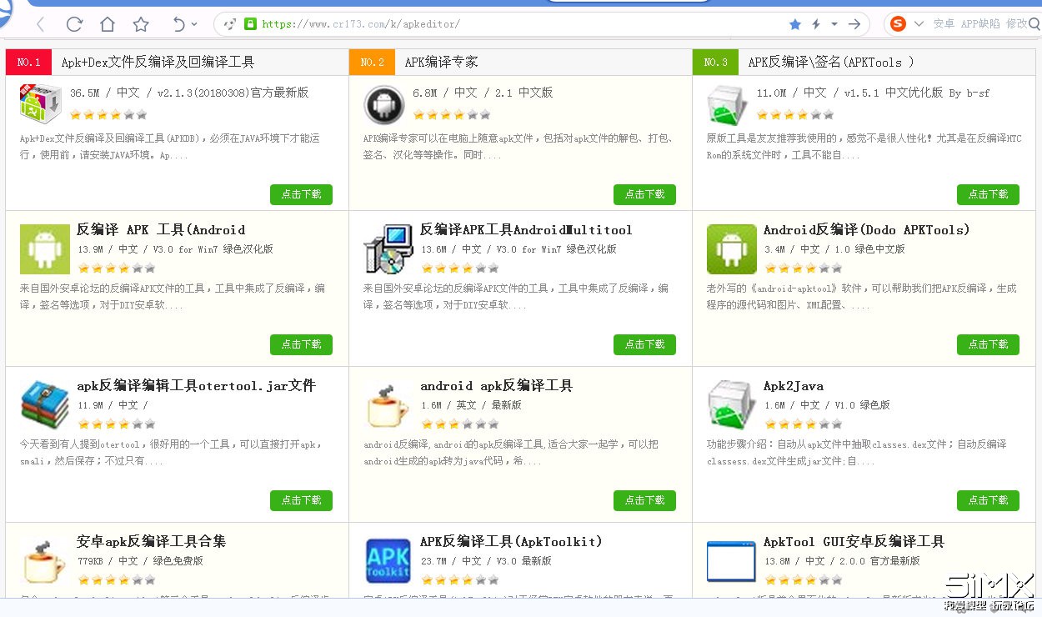Download Android反编译(Dodo APKTools) with 点击下载
Viewport: 1042px width, 617px height.
pyautogui.click(x=988, y=344)
